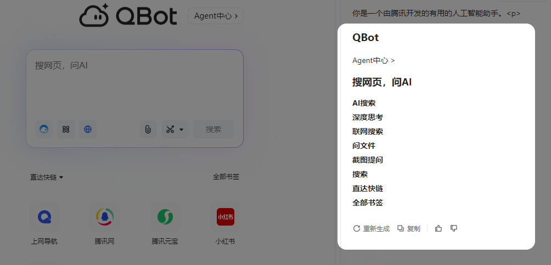The image size is (551, 265).
Task: Click the AI搜索 cloud icon in search box
Action: coord(44,129)
